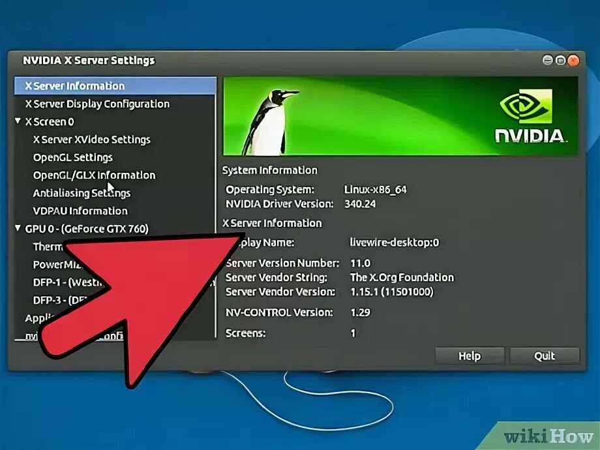The height and width of the screenshot is (450, 600).
Task: Select GPU 0 - (GeForce GTX 760)
Action: 87,229
